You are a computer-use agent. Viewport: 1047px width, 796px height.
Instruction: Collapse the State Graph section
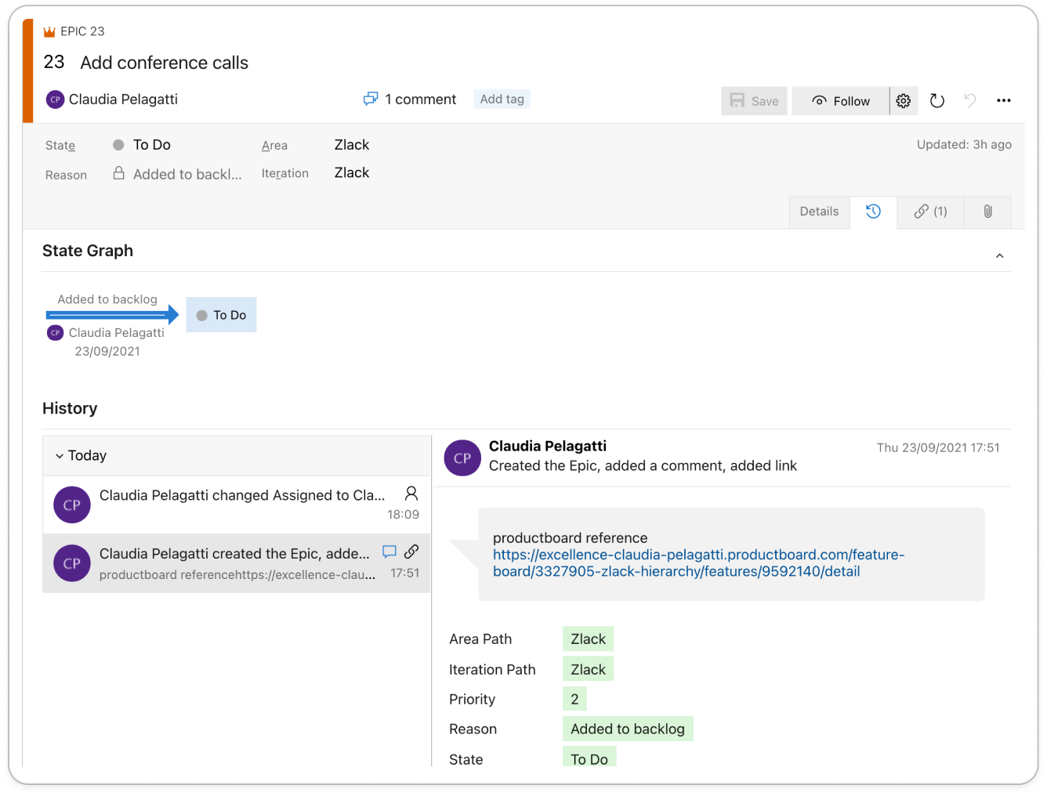999,255
